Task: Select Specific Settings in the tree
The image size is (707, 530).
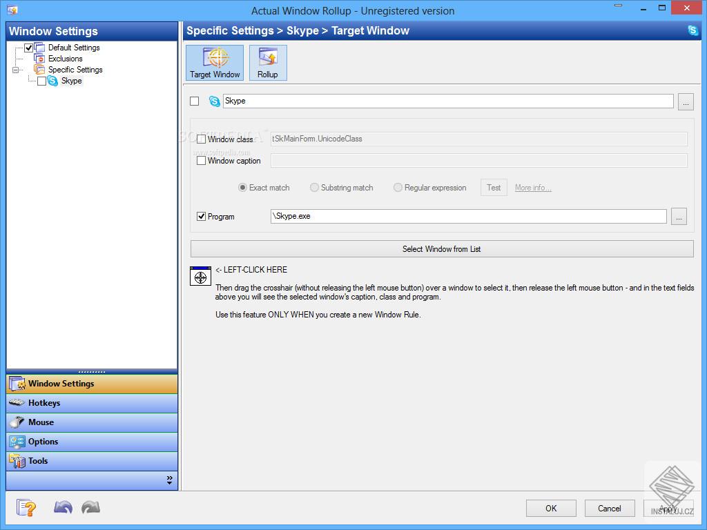Action: (x=75, y=70)
